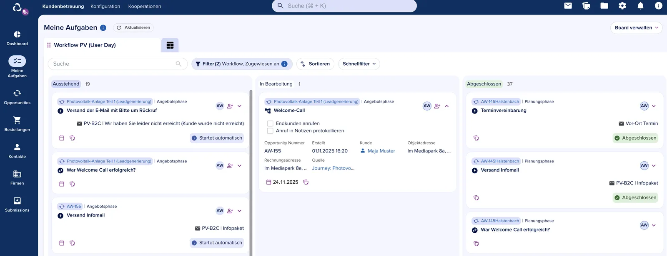Click Aktualisieren button
667x256 pixels.
click(x=133, y=27)
